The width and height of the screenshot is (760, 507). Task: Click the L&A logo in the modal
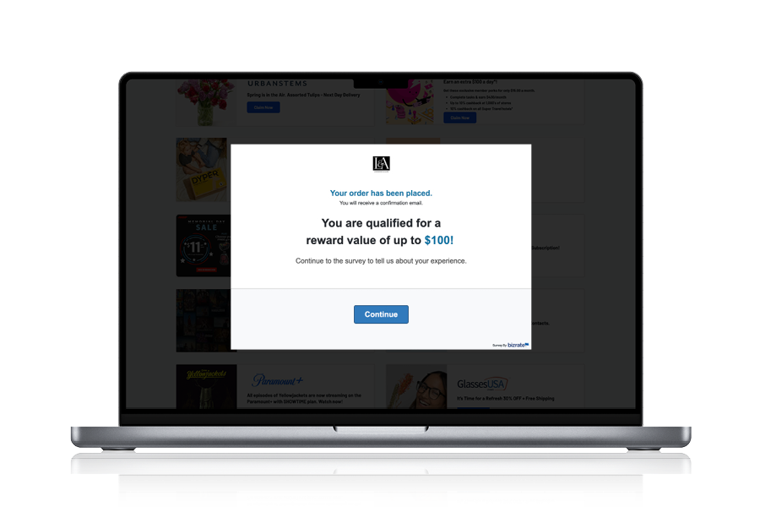[x=381, y=164]
